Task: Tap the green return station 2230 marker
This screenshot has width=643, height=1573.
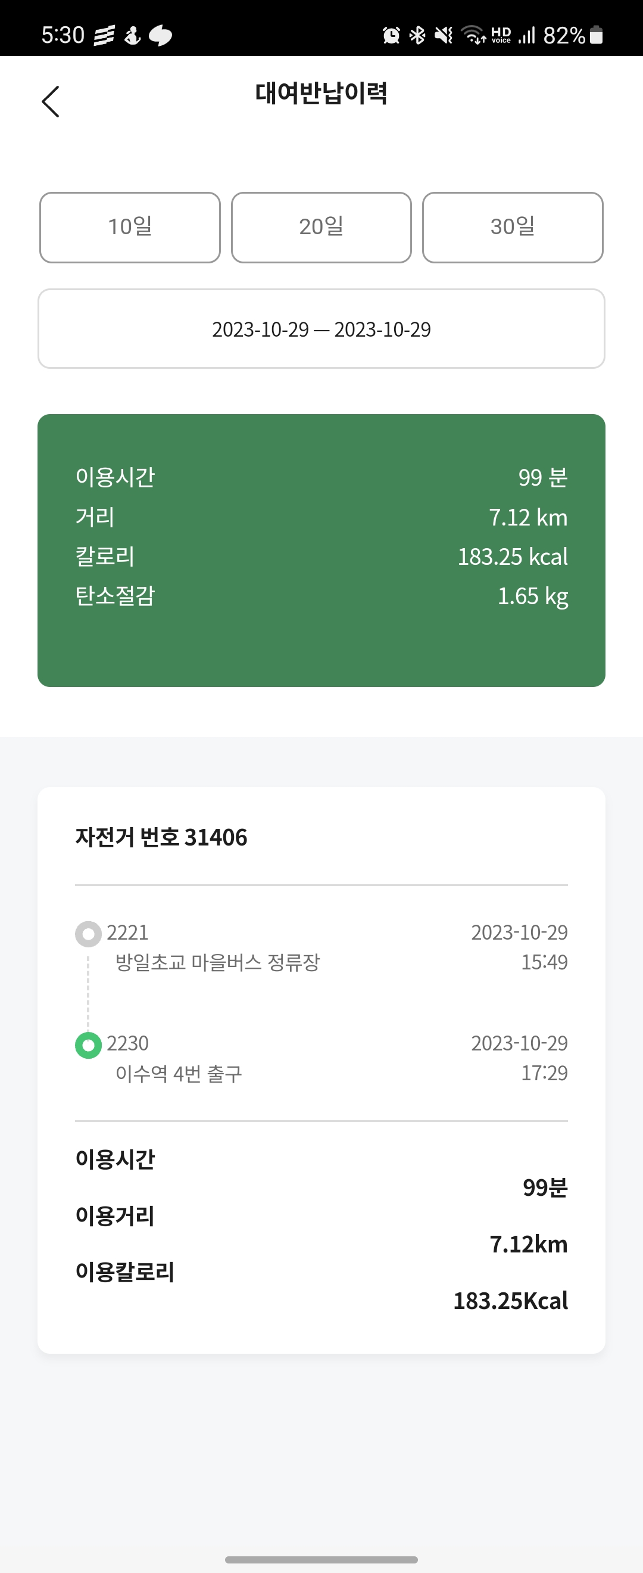Action: click(x=89, y=1045)
